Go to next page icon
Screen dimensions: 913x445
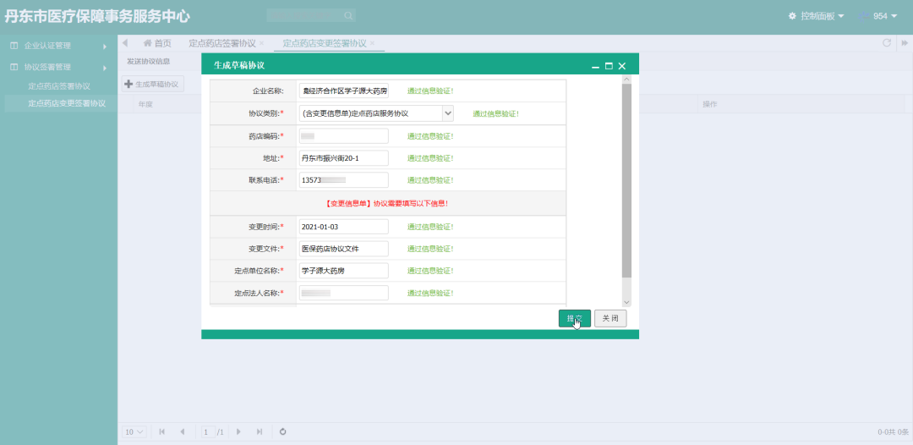tap(238, 431)
